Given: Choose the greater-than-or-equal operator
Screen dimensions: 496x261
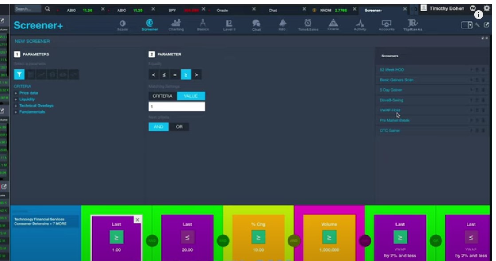Looking at the screenshot, I should (x=186, y=75).
